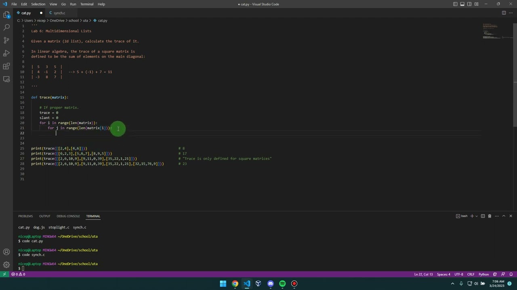Split the terminal panel
The image size is (517, 290).
point(483,216)
